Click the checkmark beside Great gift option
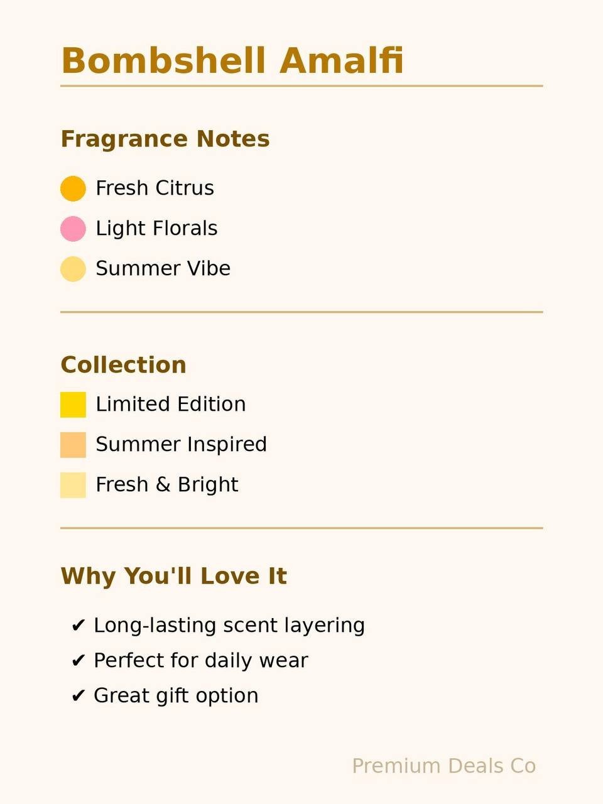 tap(78, 696)
